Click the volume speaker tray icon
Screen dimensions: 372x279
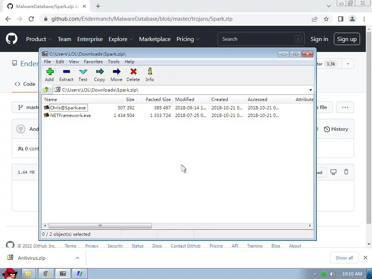tap(332, 274)
